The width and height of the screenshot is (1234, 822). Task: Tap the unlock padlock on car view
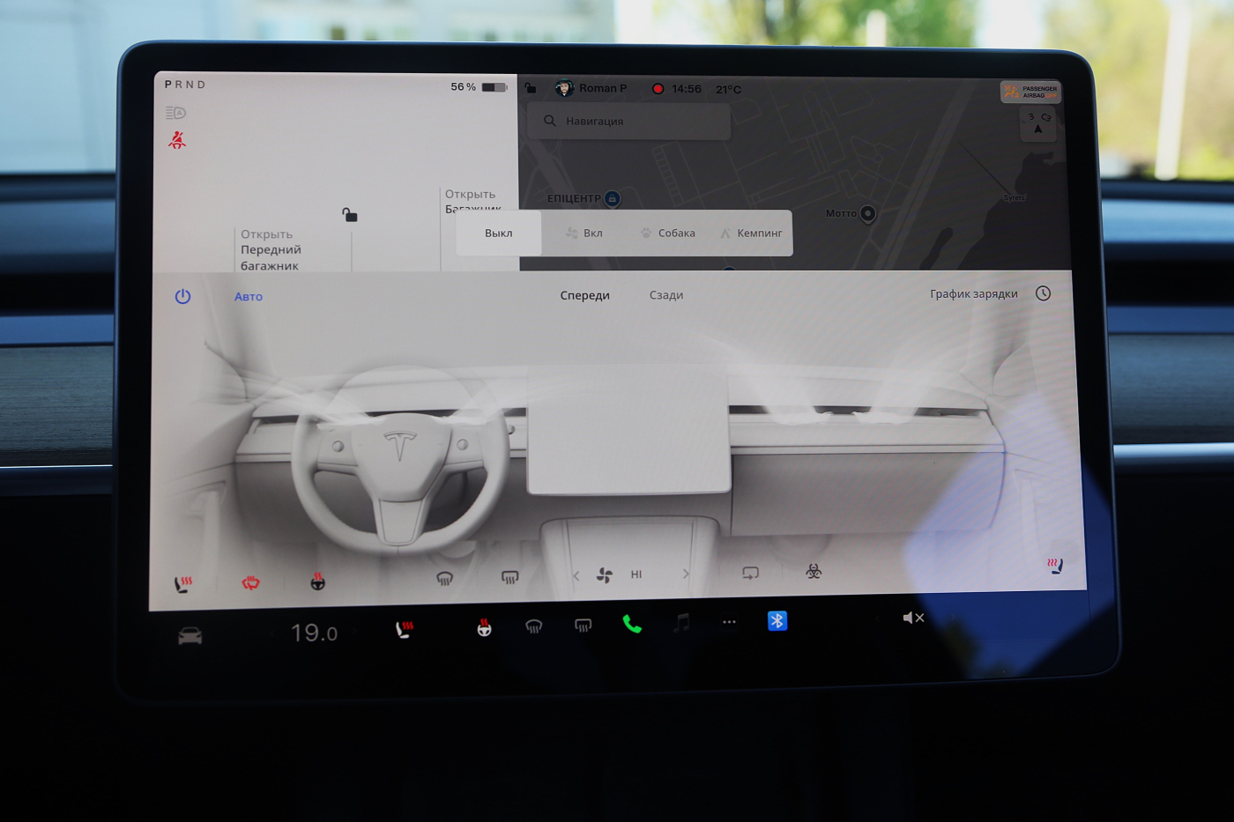click(350, 215)
